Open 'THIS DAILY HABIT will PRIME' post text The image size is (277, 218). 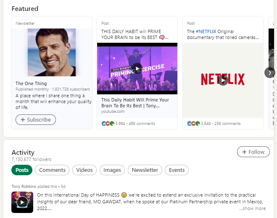135,34
